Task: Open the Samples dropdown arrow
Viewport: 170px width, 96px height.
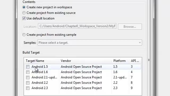Action: [140, 43]
